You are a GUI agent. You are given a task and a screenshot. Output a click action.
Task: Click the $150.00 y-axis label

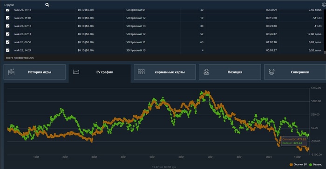coord(316,88)
